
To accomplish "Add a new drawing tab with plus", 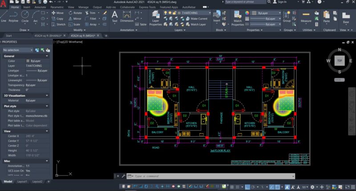I will (x=106, y=36).
